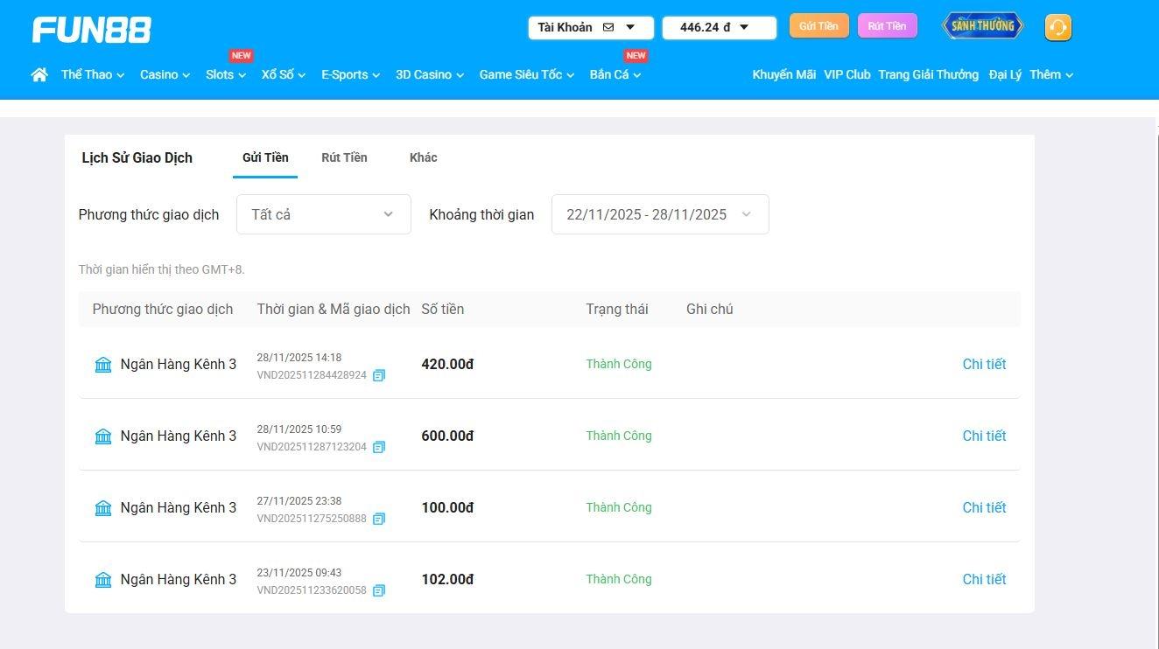This screenshot has height=649, width=1159.
Task: Expand the Thêm menu
Action: pos(1050,75)
